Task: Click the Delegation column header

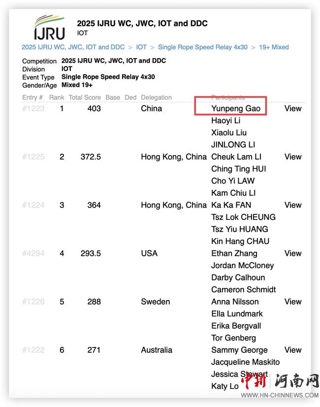Action: pos(156,98)
